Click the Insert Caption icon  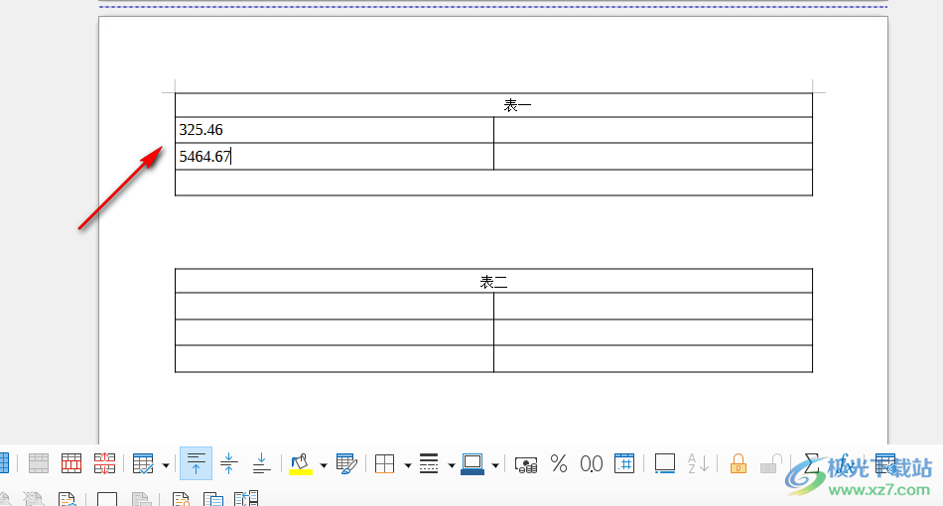(664, 464)
